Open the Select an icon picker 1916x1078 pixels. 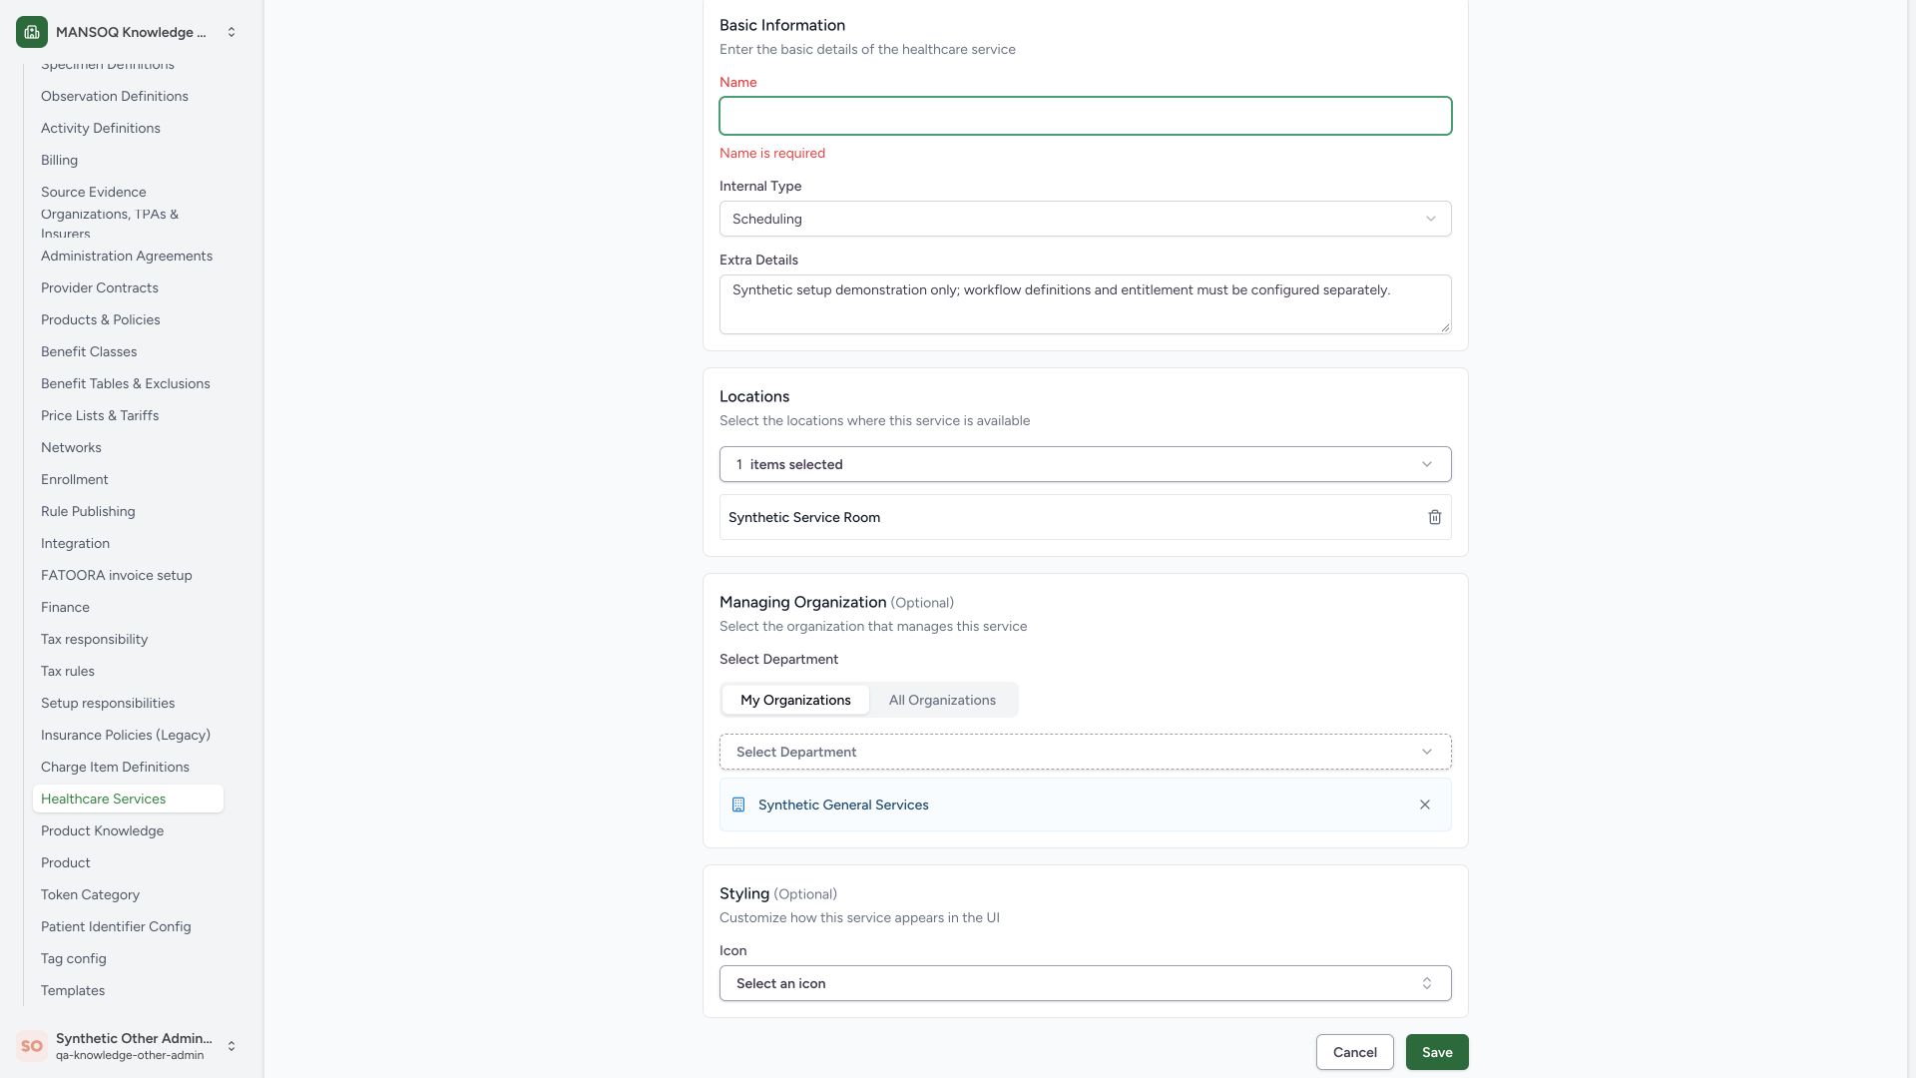click(1085, 983)
